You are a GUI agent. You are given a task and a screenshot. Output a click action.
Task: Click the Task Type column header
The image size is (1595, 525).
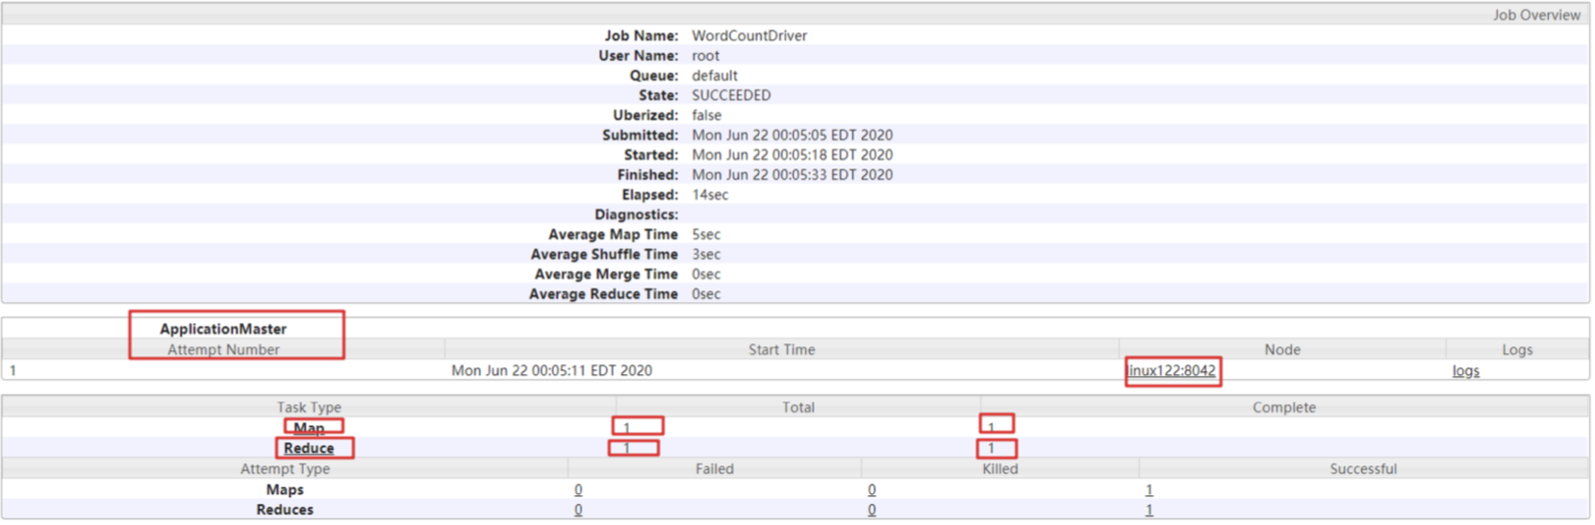coord(309,408)
